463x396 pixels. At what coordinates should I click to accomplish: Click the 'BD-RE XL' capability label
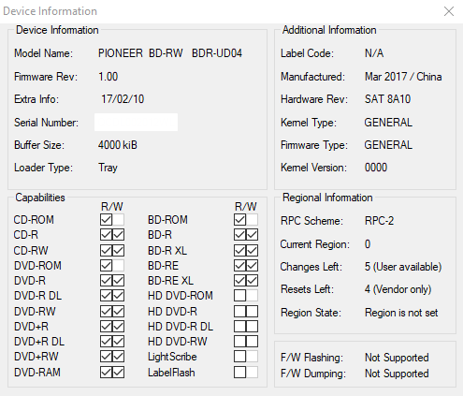click(170, 281)
